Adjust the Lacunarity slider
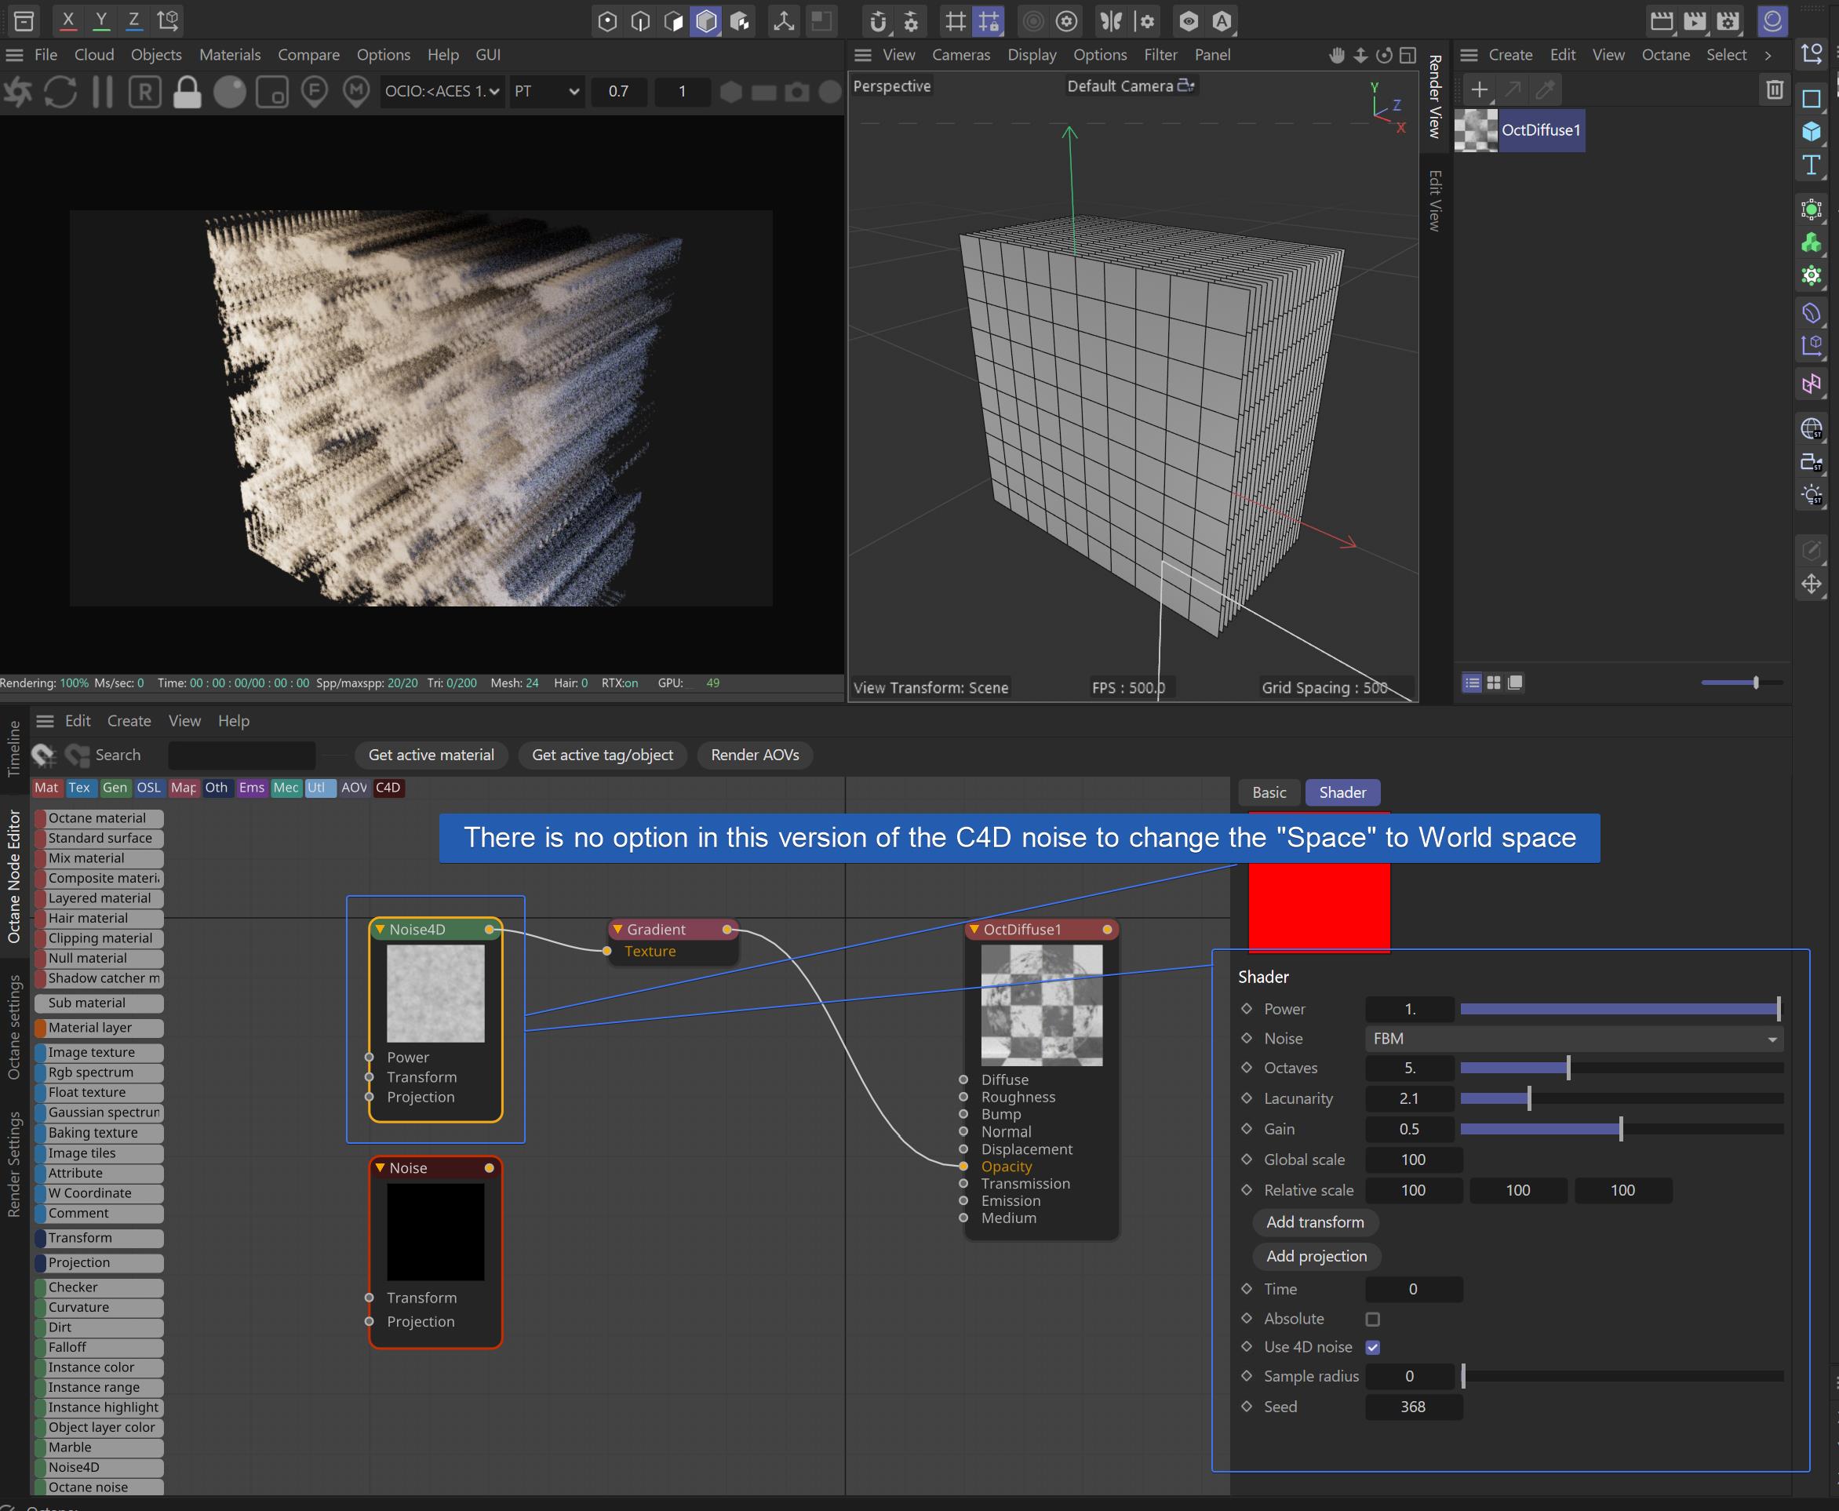The image size is (1839, 1511). pos(1528,1098)
